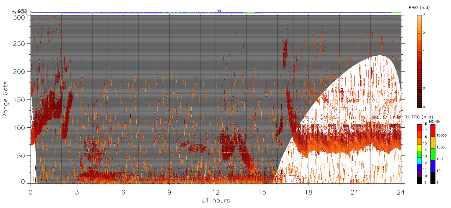Image resolution: width=451 pixels, height=208 pixels.
Task: Click the black 9–10 MHz TX FRQ swatch
Action: [419, 180]
